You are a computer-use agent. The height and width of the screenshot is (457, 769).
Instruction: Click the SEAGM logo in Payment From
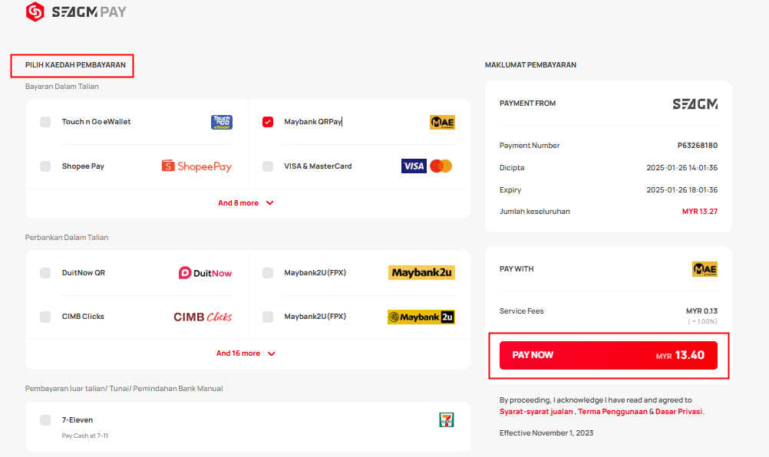pos(695,104)
